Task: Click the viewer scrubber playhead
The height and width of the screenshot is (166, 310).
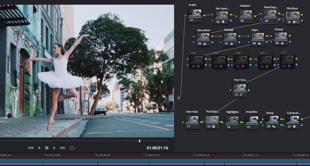Action: click(139, 141)
